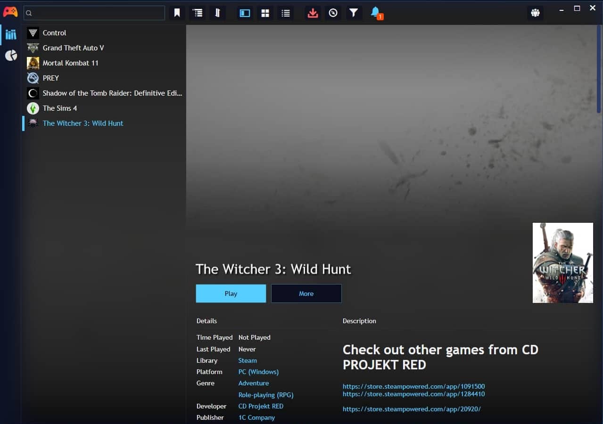This screenshot has width=603, height=424.
Task: Click the library search field
Action: pos(94,13)
